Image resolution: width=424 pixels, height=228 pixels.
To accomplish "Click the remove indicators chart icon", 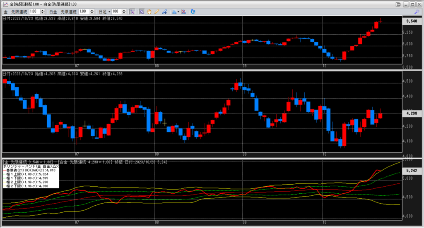I will click(183, 12).
